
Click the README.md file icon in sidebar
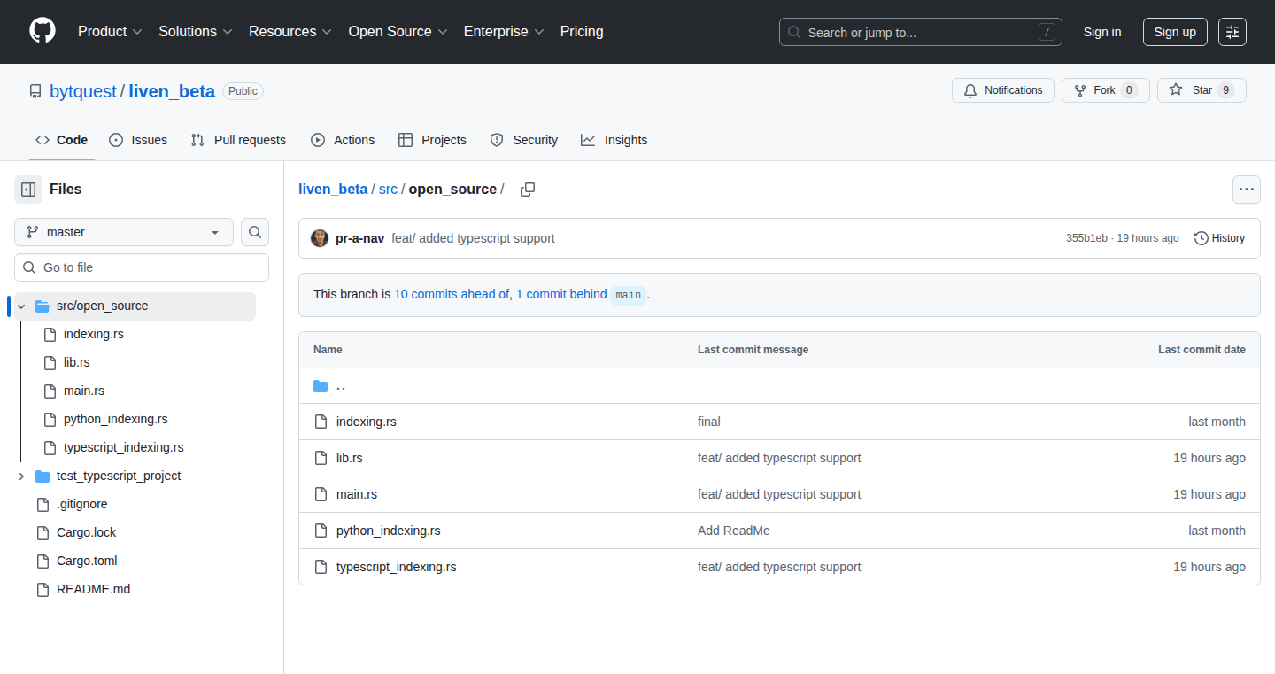coord(42,589)
